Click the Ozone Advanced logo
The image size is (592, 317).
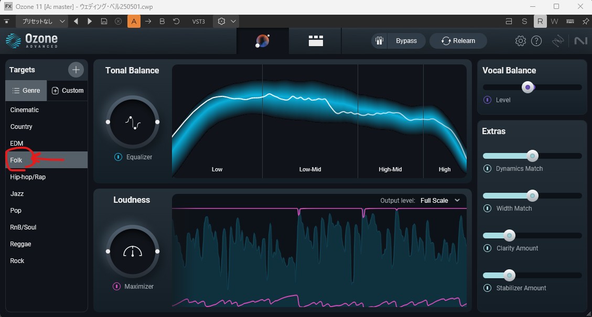pyautogui.click(x=31, y=41)
